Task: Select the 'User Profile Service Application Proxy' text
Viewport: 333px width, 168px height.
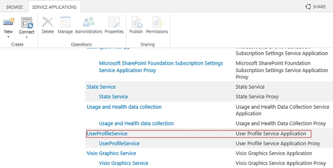Action: [x=278, y=144]
